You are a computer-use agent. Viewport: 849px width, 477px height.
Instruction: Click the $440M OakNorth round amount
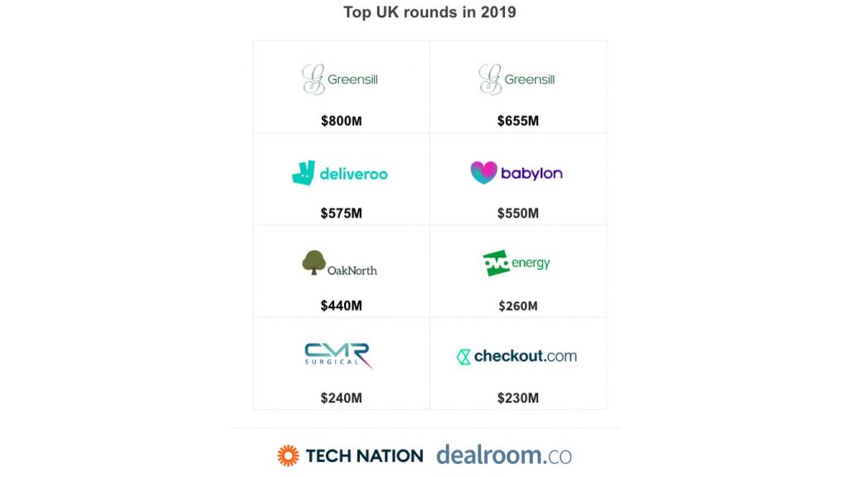[342, 306]
